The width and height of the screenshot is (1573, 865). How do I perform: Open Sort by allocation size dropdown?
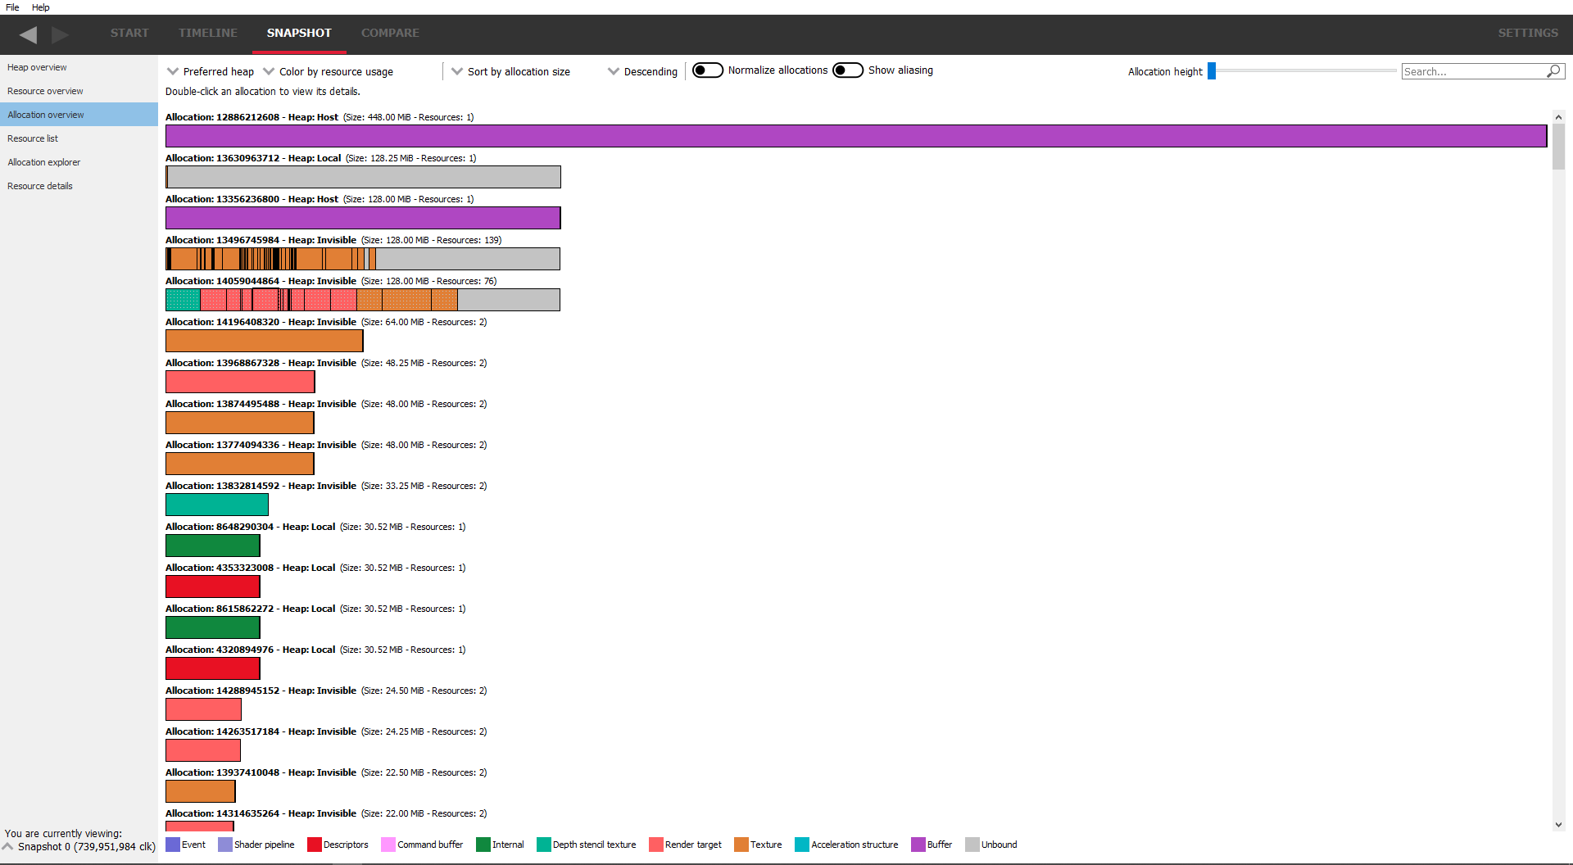tap(510, 71)
